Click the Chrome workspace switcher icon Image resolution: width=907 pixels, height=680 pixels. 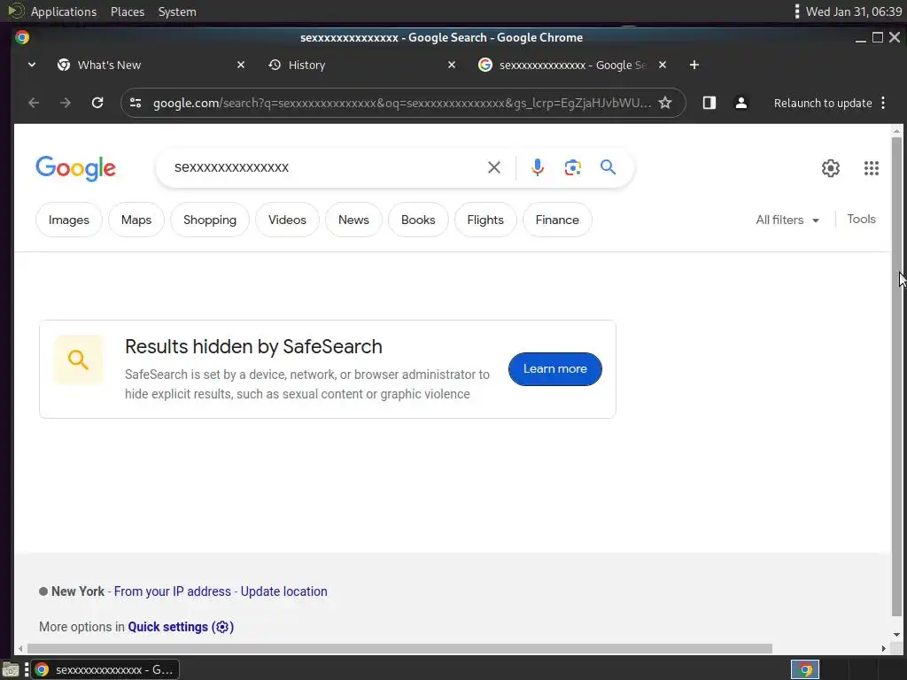[x=805, y=669]
